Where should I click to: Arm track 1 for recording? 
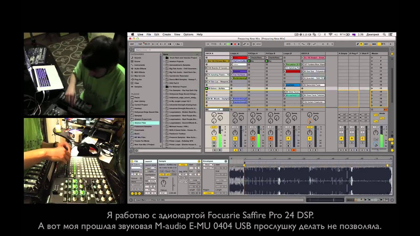[214, 146]
